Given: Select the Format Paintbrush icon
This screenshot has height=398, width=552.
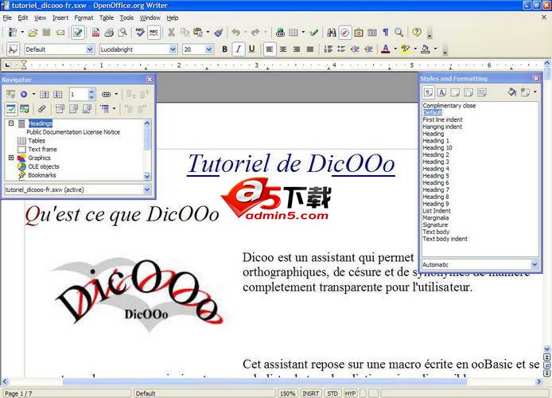Looking at the screenshot, I should (x=219, y=33).
